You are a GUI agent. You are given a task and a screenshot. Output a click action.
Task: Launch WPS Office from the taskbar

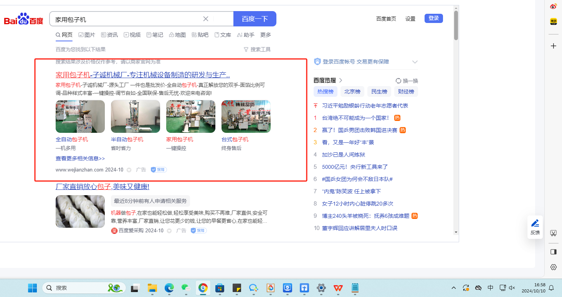tap(338, 288)
